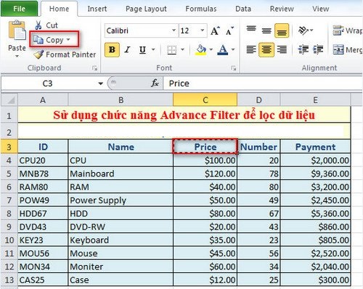Open the font size 12 dropdown

click(202, 30)
